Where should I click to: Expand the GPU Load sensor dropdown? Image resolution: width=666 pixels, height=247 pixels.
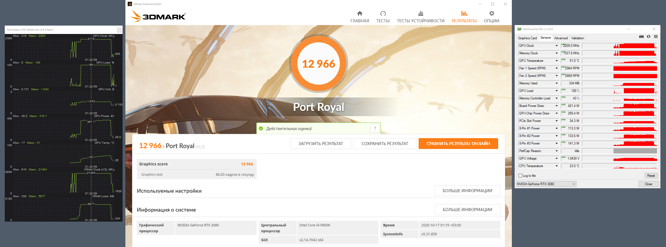[x=557, y=91]
